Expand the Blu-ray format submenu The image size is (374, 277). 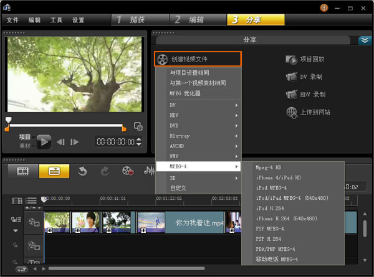click(x=203, y=136)
